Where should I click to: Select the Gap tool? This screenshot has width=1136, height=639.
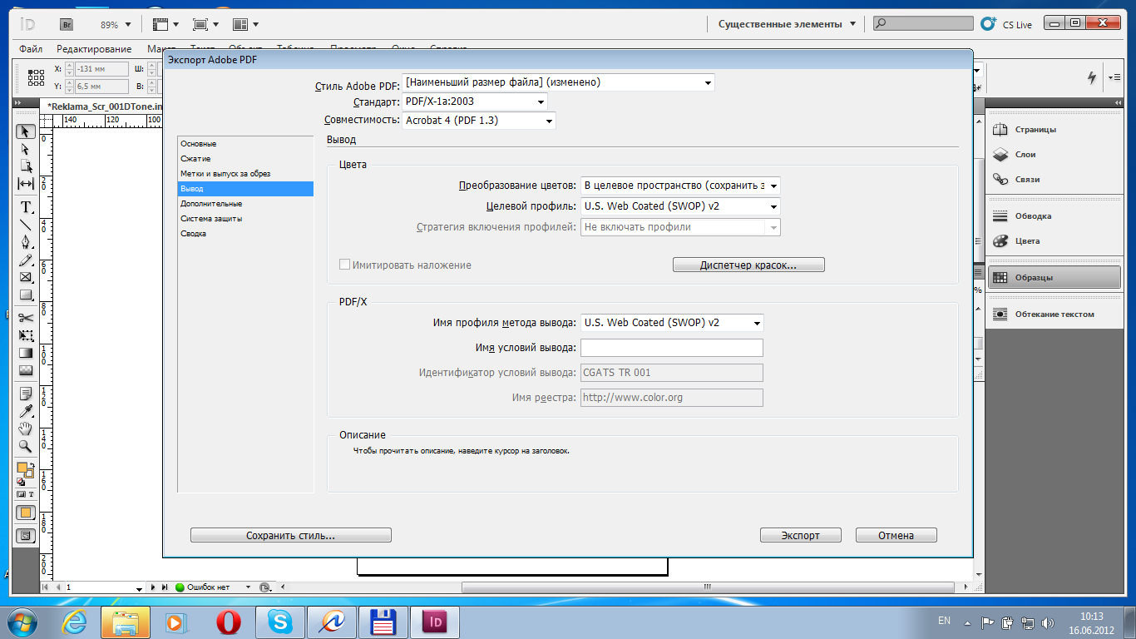click(26, 184)
